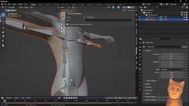Select the Measure tool
The height and width of the screenshot is (106, 189).
coord(3,45)
